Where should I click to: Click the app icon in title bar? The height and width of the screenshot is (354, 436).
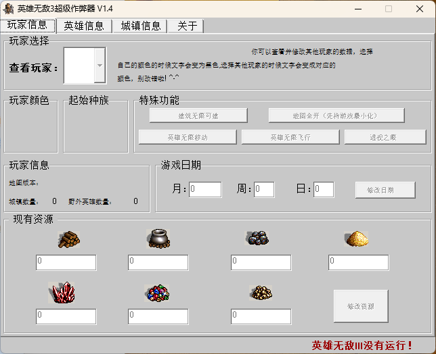click(8, 9)
